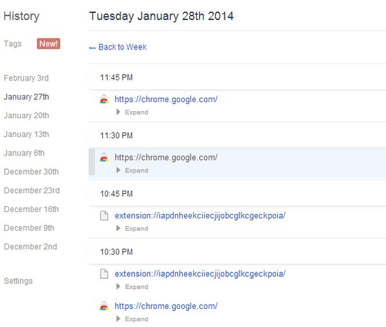Select February 3rd week in sidebar
The image size is (386, 327).
pos(26,78)
